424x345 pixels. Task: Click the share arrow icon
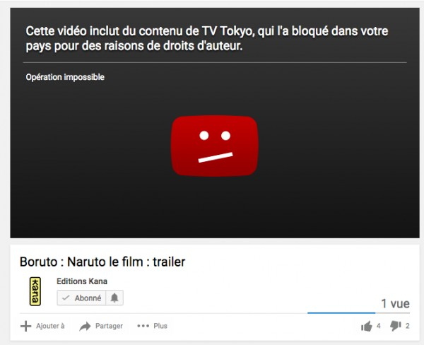[x=85, y=327]
